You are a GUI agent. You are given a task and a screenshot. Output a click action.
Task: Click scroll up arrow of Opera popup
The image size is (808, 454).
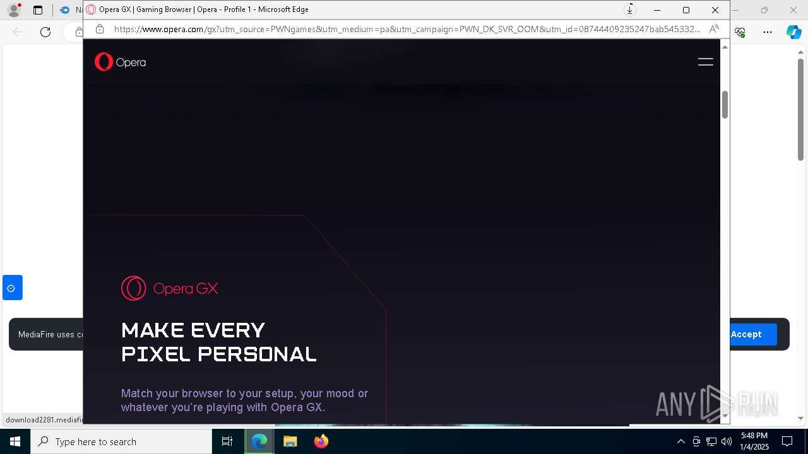pyautogui.click(x=725, y=47)
